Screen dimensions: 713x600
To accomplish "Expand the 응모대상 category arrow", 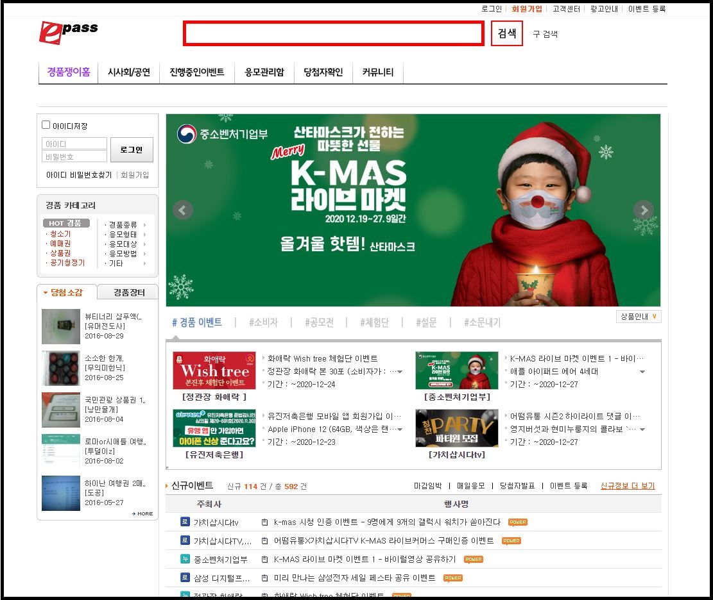I will 144,244.
